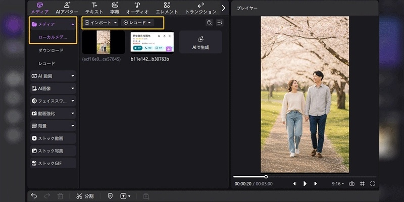Click the greyed upload-box icon in timeline toolbar
404x202 pixels.
click(146, 196)
